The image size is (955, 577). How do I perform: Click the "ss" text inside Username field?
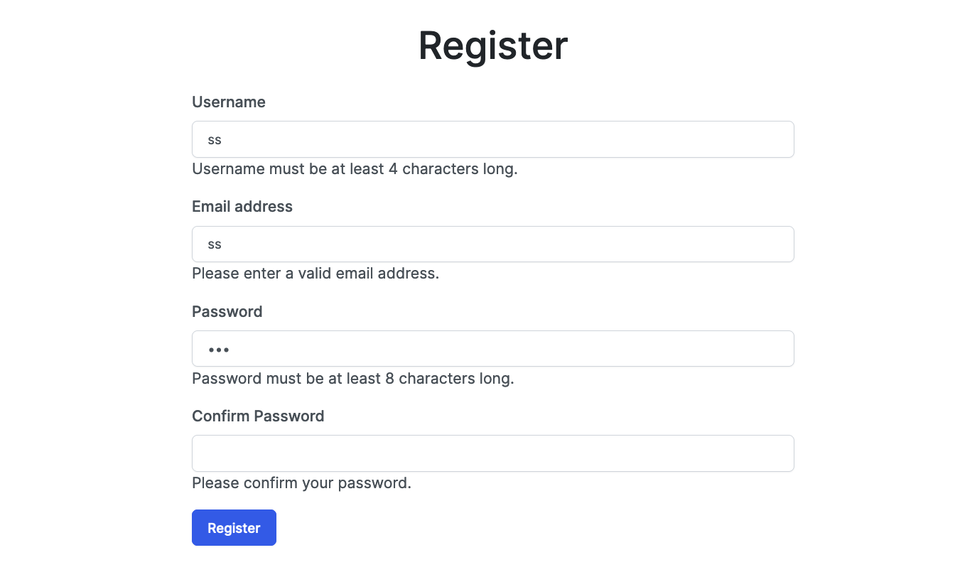[x=215, y=140]
